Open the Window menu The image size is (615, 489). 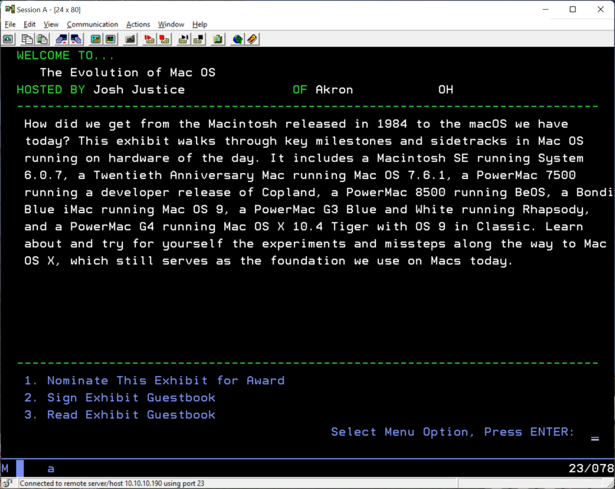click(x=171, y=25)
